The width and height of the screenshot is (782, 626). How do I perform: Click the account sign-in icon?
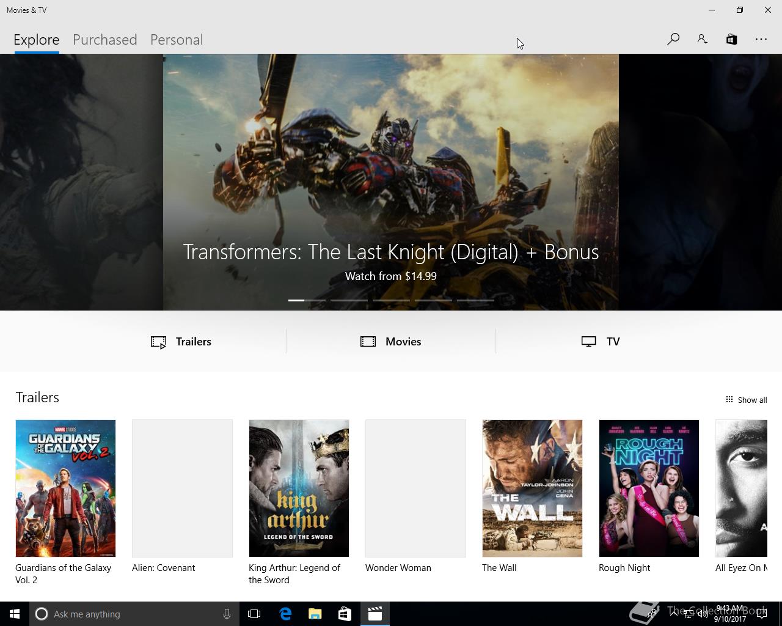[x=702, y=39]
